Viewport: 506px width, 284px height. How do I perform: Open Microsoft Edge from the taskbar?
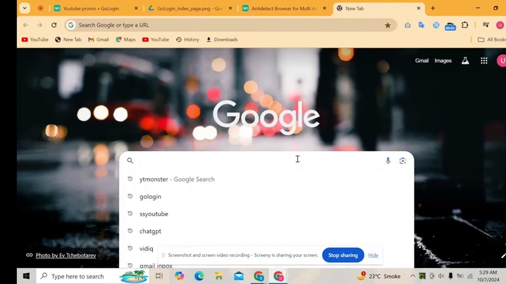[199, 276]
